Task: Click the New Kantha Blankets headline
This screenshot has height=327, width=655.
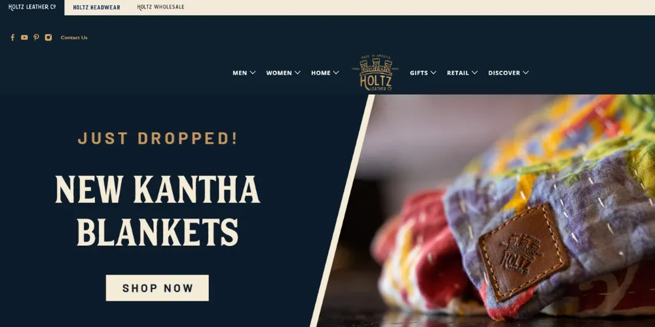Action: click(157, 211)
